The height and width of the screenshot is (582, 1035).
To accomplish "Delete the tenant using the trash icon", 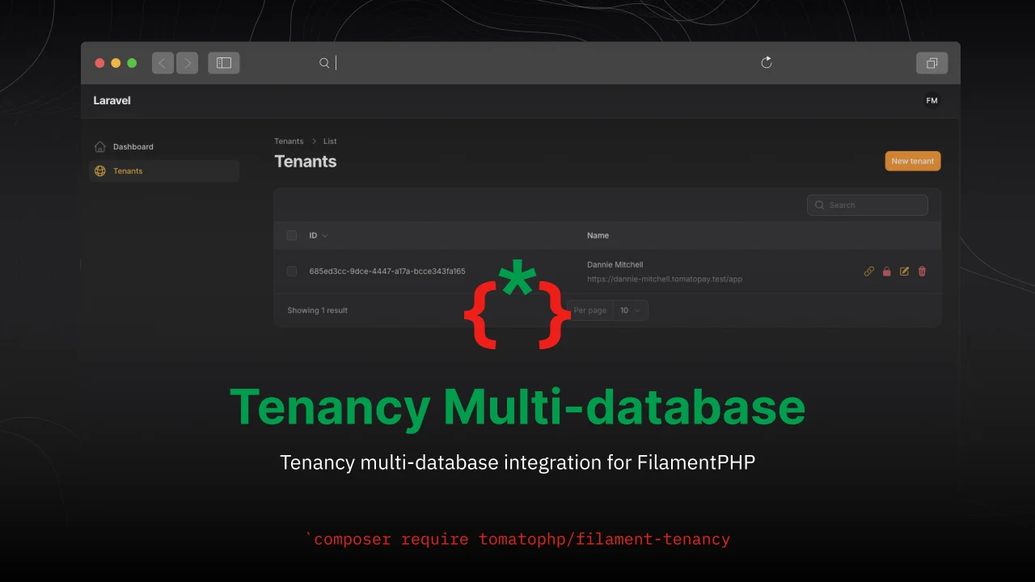I will coord(922,271).
